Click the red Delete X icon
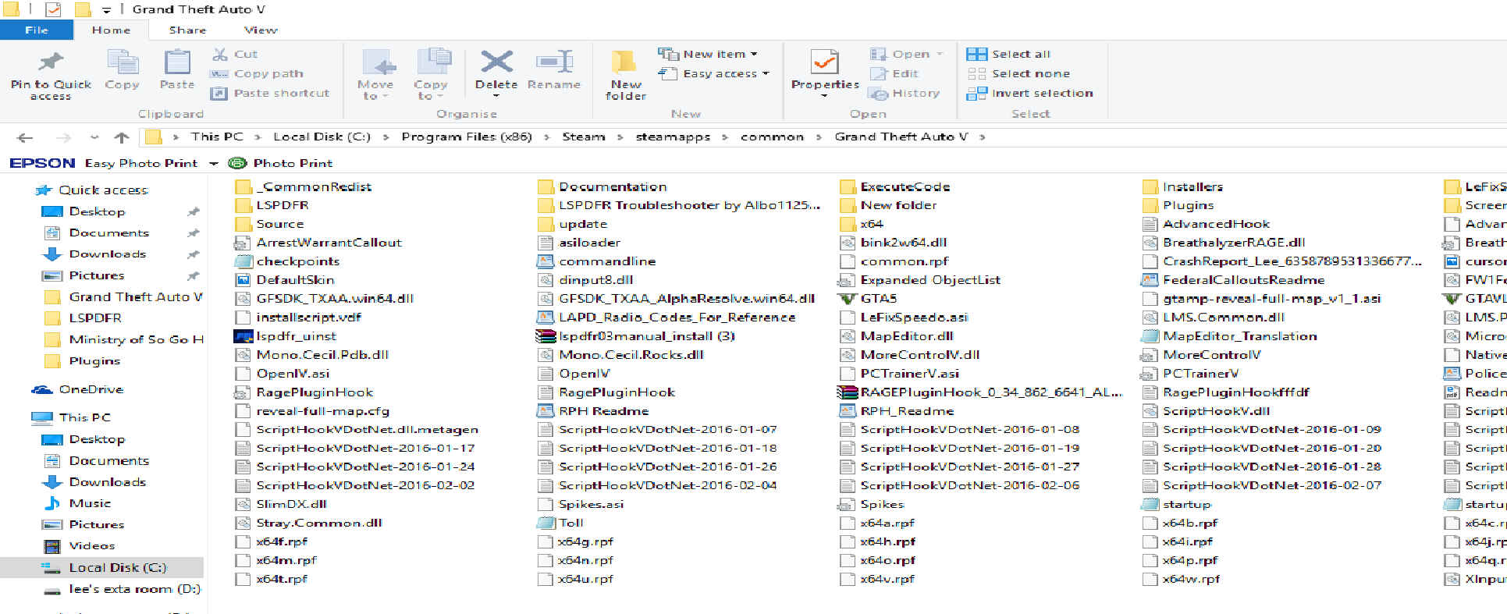The height and width of the screenshot is (614, 1507). click(x=496, y=61)
